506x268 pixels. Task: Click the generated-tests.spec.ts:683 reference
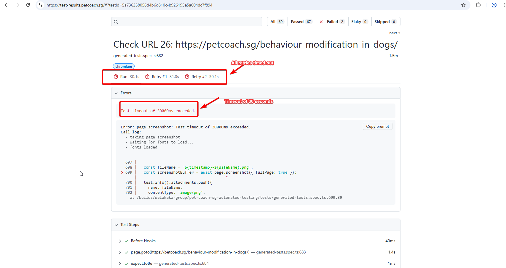281,252
